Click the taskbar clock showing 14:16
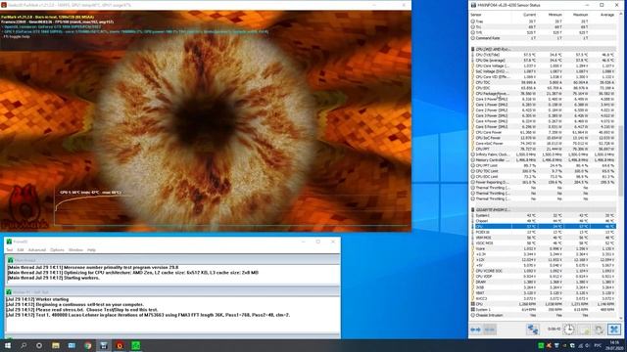This screenshot has width=627, height=352. (614, 345)
